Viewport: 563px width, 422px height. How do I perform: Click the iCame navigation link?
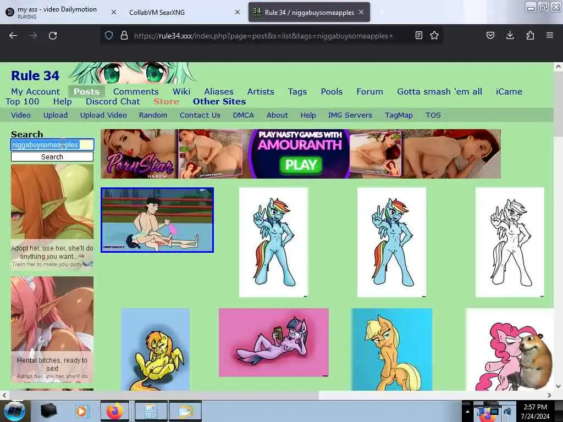click(509, 92)
